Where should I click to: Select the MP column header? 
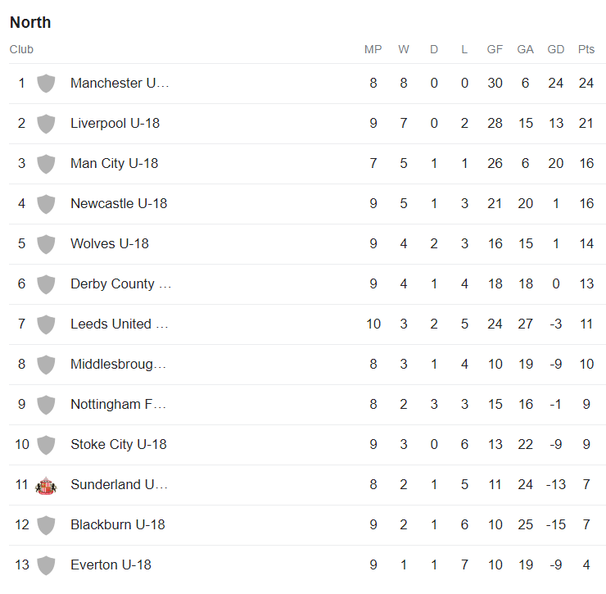pyautogui.click(x=373, y=49)
